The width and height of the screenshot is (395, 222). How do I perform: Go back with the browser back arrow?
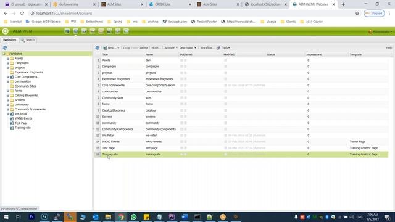tap(6, 14)
